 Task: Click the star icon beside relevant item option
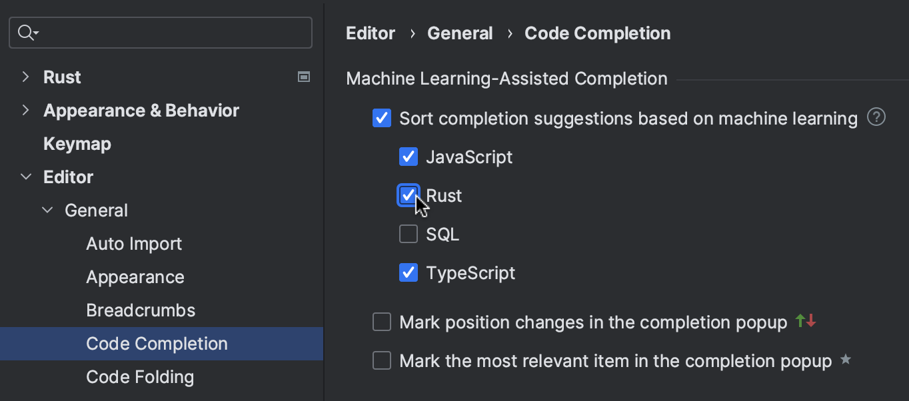pos(845,360)
